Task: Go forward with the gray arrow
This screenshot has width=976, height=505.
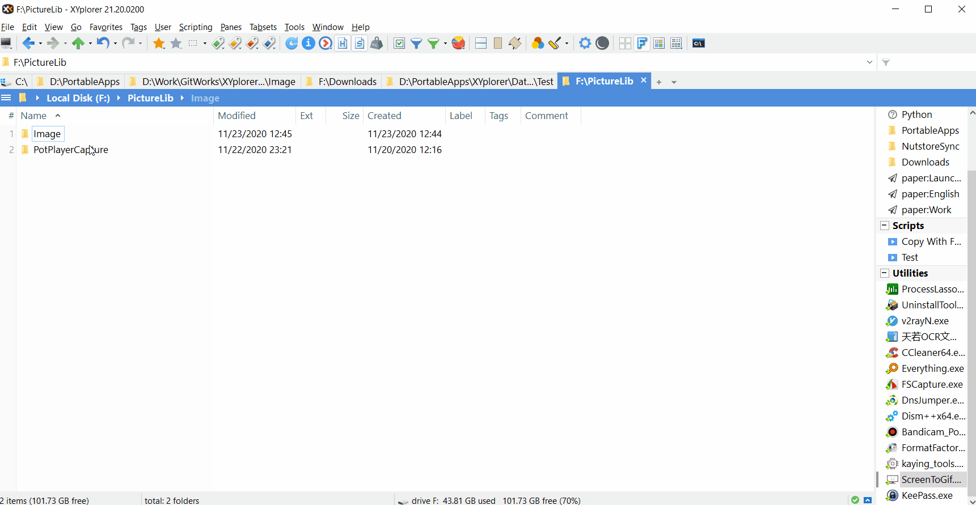Action: (53, 43)
